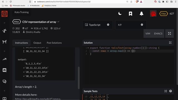Open notifications bell
The height and width of the screenshot is (100, 178).
pos(142,14)
